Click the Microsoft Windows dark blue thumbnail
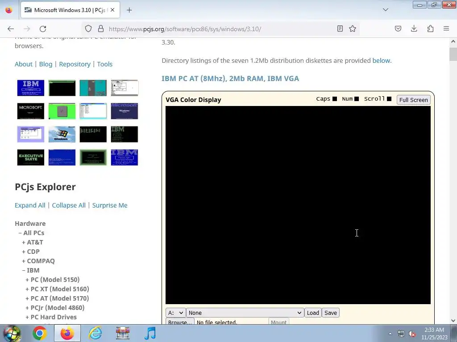The image size is (457, 342). point(125,111)
